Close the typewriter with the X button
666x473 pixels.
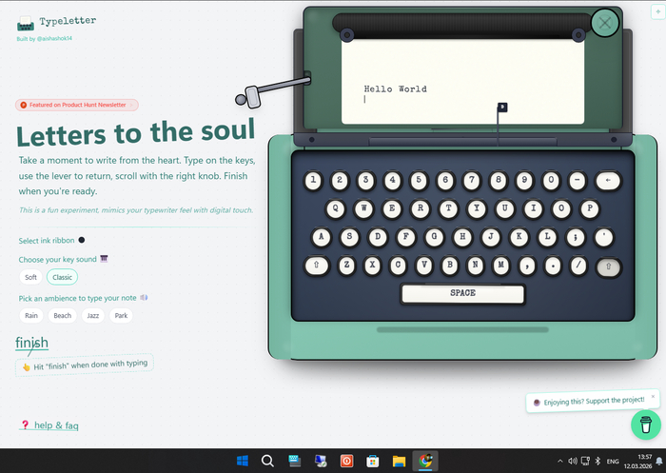604,23
